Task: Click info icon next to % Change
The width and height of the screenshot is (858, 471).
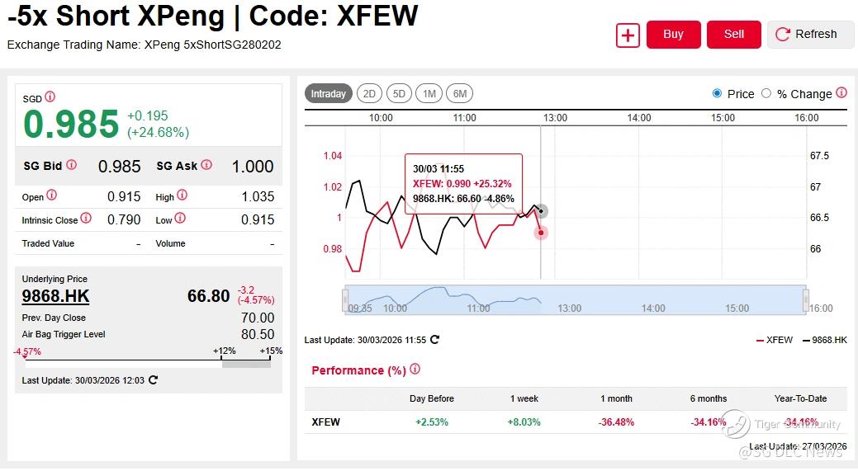Action: coord(841,93)
